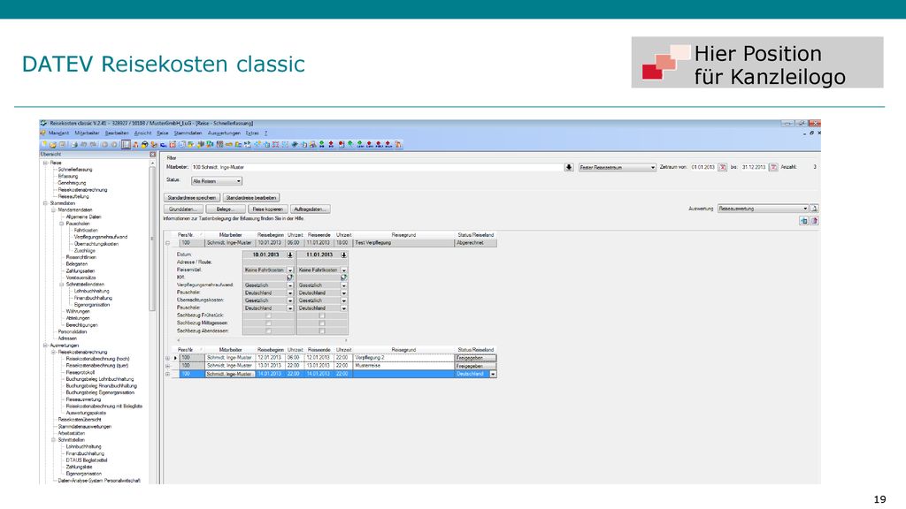This screenshot has width=906, height=509.
Task: Click the Übersicht tree vertical scrollbar
Action: tap(152, 237)
